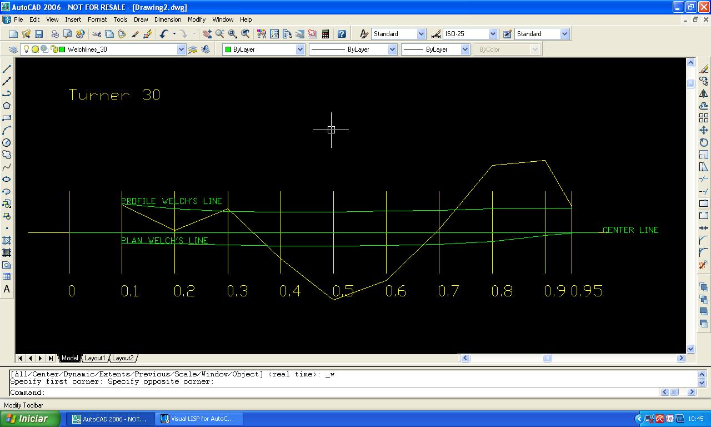Select the Table tool
Screen dimensions: 711x427
[x=7, y=277]
